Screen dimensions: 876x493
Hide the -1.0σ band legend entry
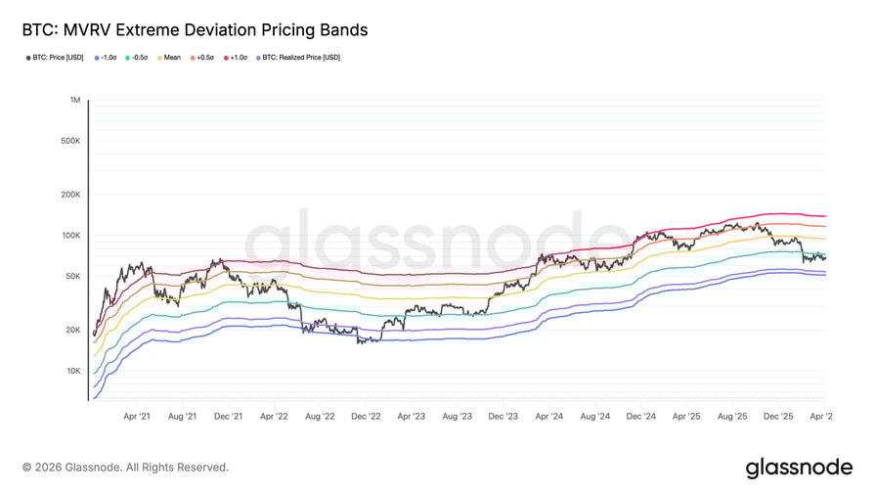click(108, 58)
